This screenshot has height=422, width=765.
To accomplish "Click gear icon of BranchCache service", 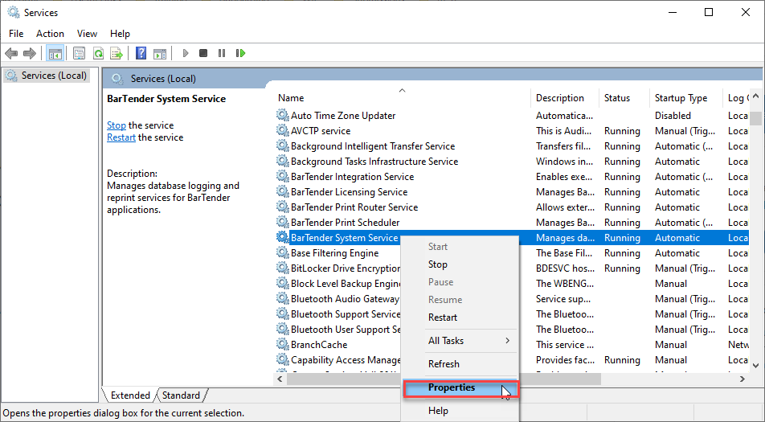I will click(x=283, y=344).
